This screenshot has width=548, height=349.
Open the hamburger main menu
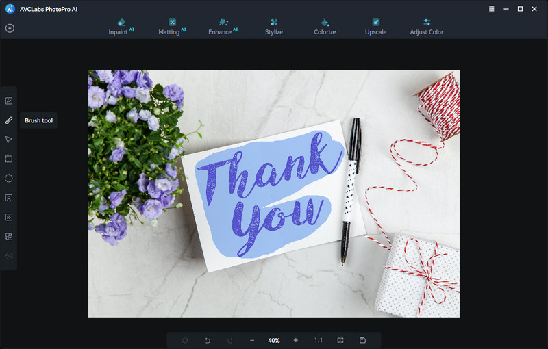(x=491, y=9)
